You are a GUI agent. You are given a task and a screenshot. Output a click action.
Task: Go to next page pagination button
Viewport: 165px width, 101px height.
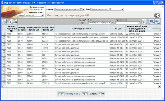(x=83, y=94)
